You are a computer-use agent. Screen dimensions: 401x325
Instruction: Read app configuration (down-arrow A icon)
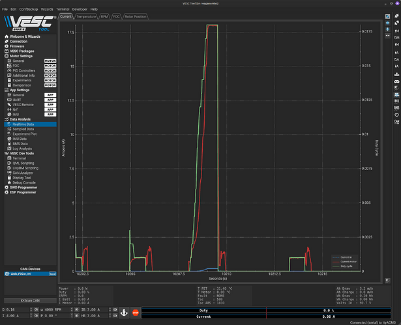tap(396, 53)
